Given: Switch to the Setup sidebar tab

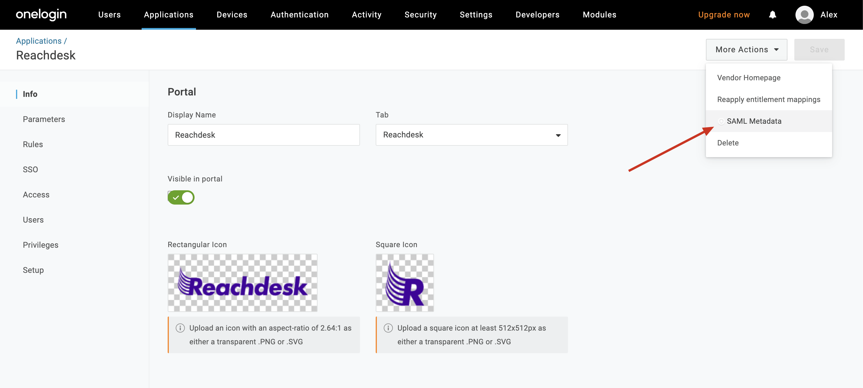Looking at the screenshot, I should 33,270.
